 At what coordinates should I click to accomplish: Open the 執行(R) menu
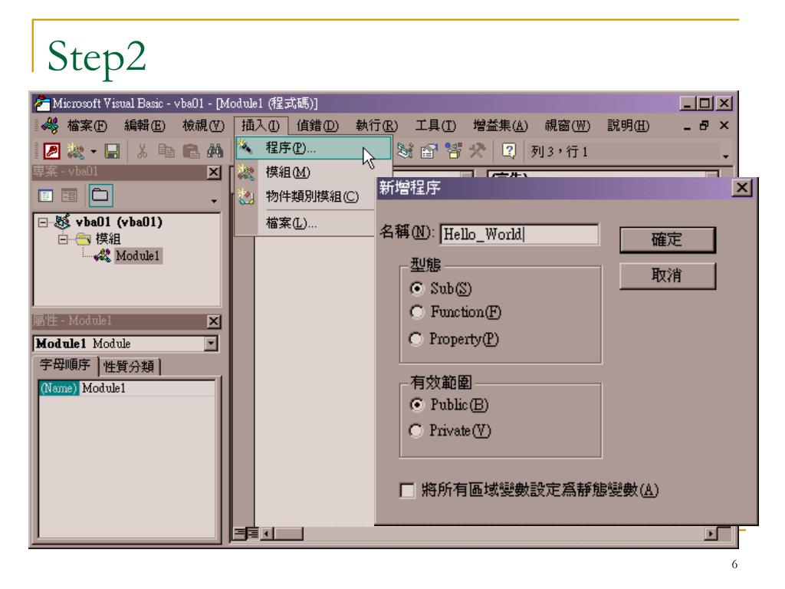click(376, 125)
